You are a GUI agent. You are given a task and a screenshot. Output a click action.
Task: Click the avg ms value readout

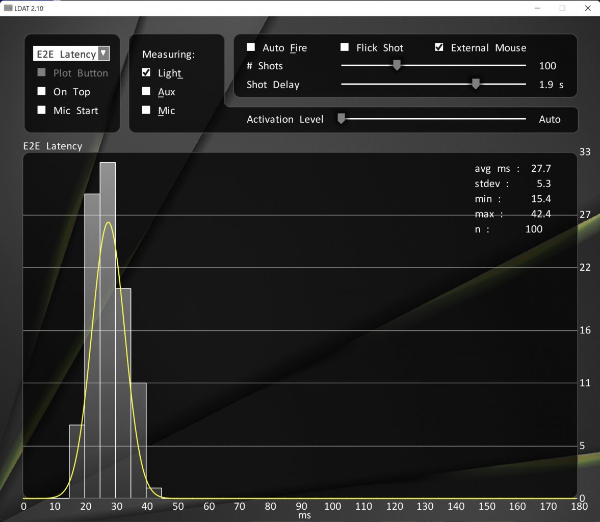541,168
